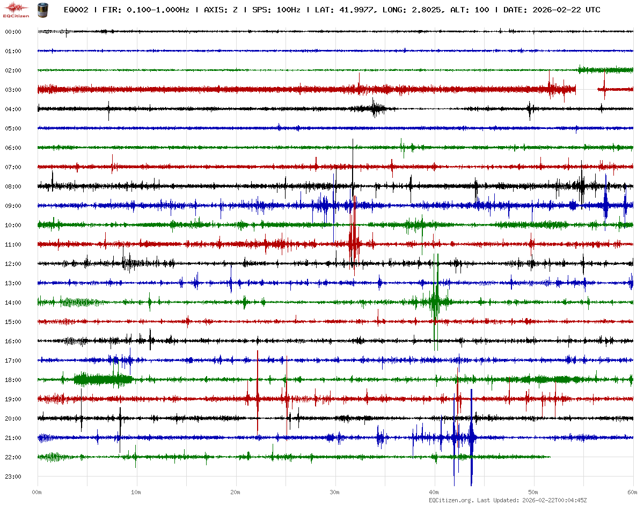Screen dimensions: 644x505
Task: Open the EQCitizen.org footer link
Action: pyautogui.click(x=451, y=500)
